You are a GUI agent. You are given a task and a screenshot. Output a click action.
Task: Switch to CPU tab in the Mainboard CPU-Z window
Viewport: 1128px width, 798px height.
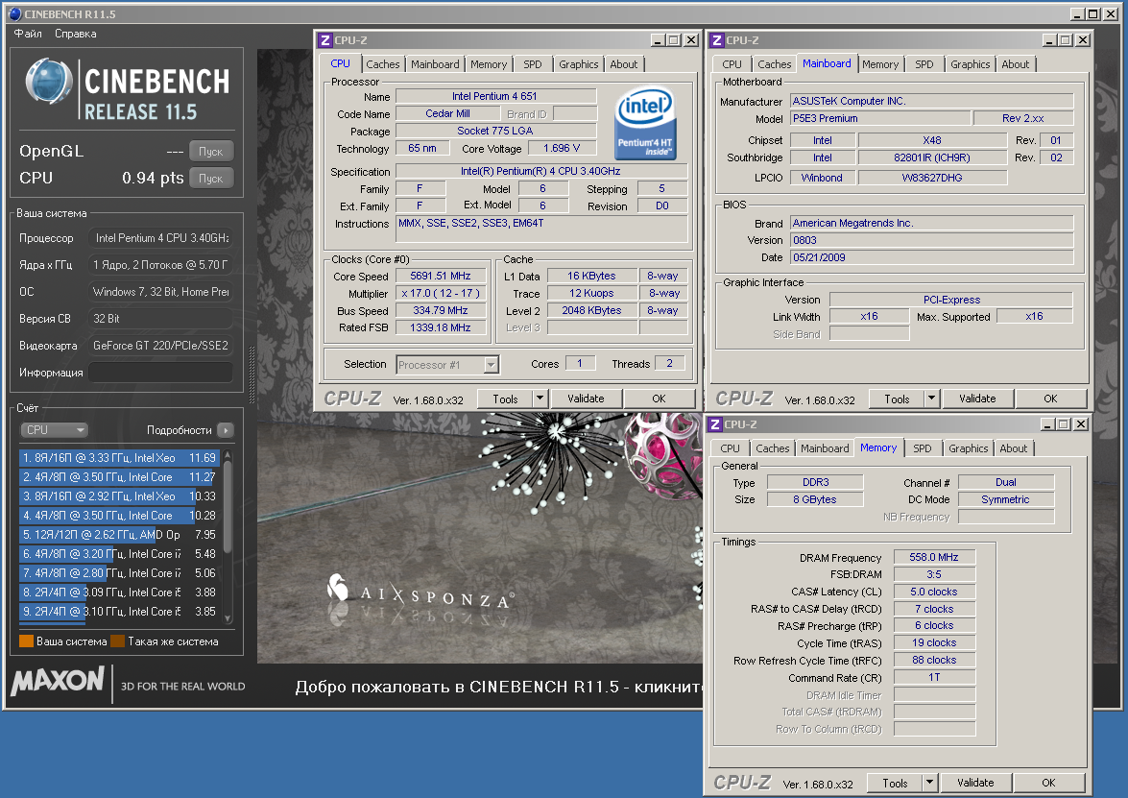click(x=732, y=64)
